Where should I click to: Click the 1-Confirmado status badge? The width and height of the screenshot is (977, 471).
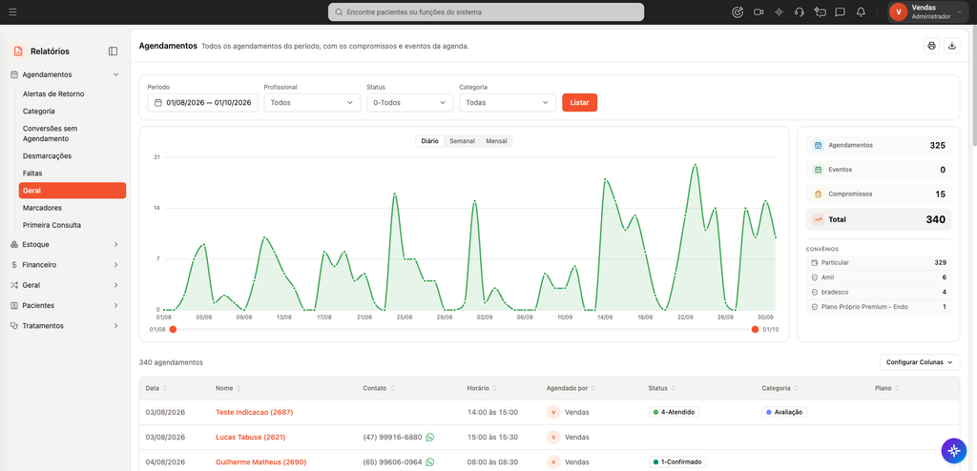coord(677,462)
